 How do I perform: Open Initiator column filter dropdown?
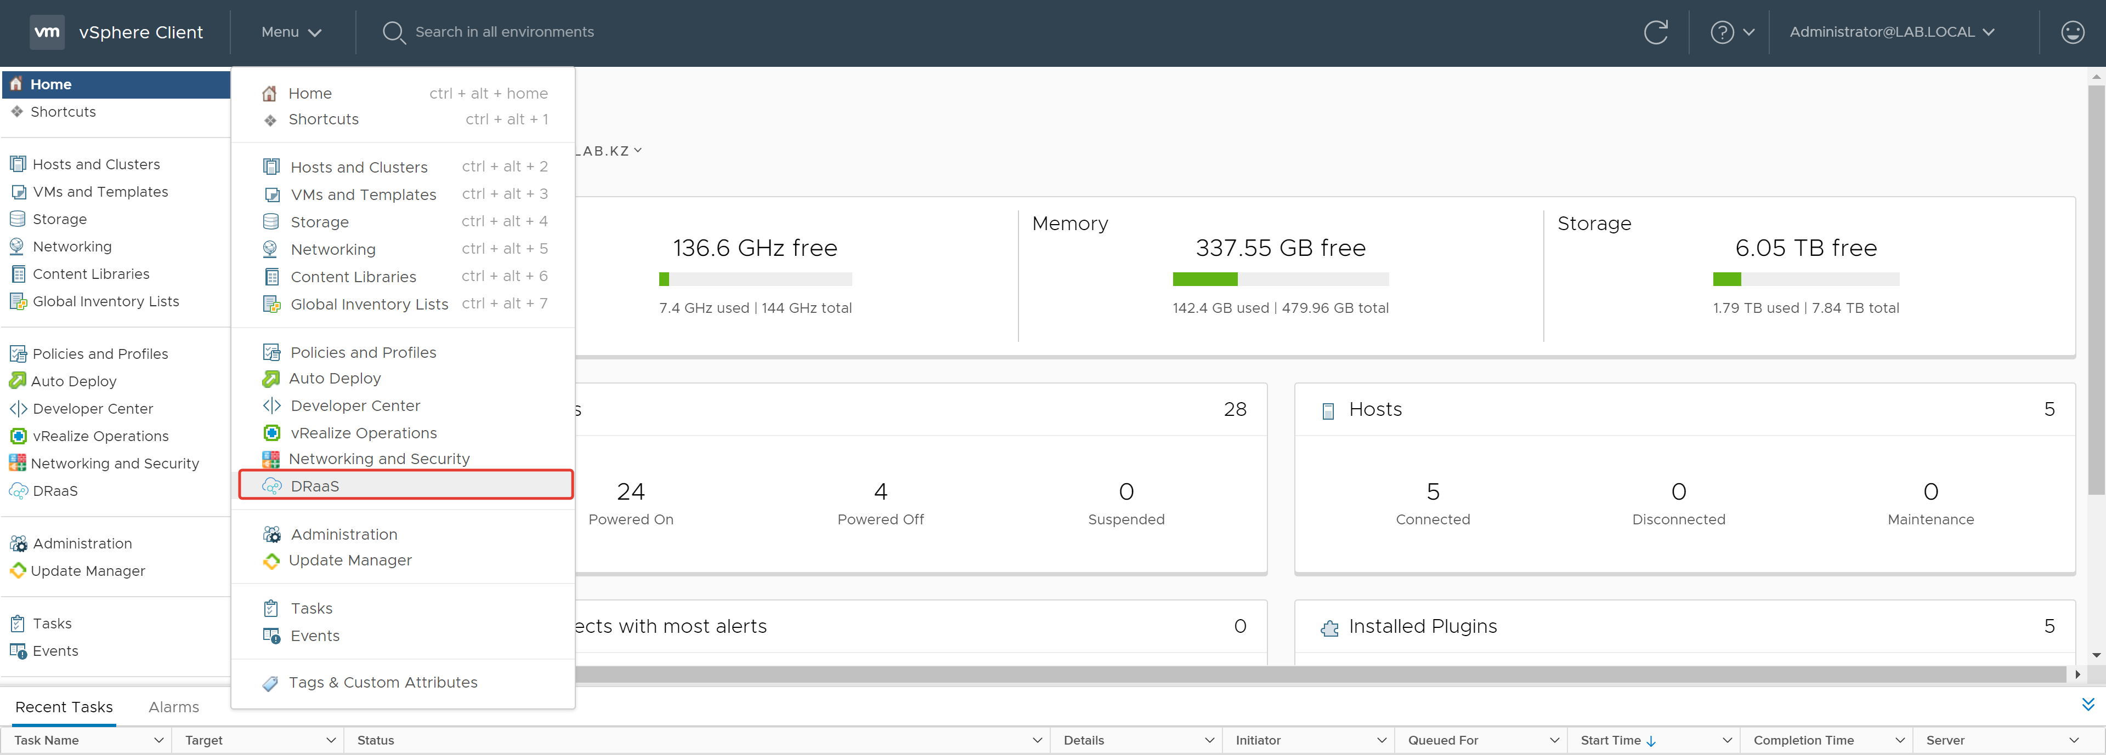(1382, 740)
